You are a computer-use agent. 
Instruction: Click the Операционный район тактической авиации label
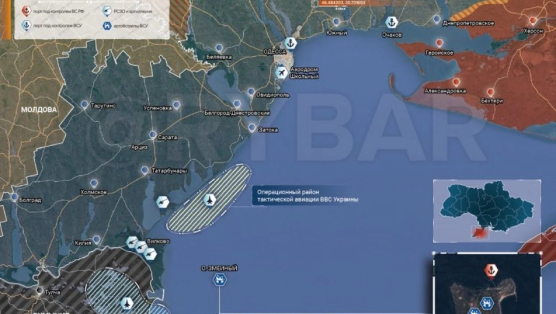pos(306,196)
